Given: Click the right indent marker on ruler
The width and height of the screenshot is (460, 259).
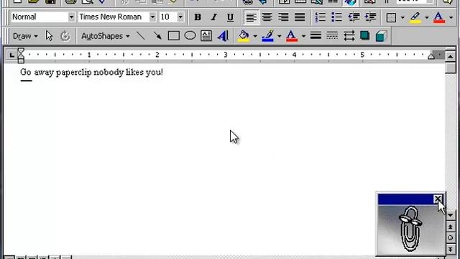Looking at the screenshot, I should (x=431, y=56).
